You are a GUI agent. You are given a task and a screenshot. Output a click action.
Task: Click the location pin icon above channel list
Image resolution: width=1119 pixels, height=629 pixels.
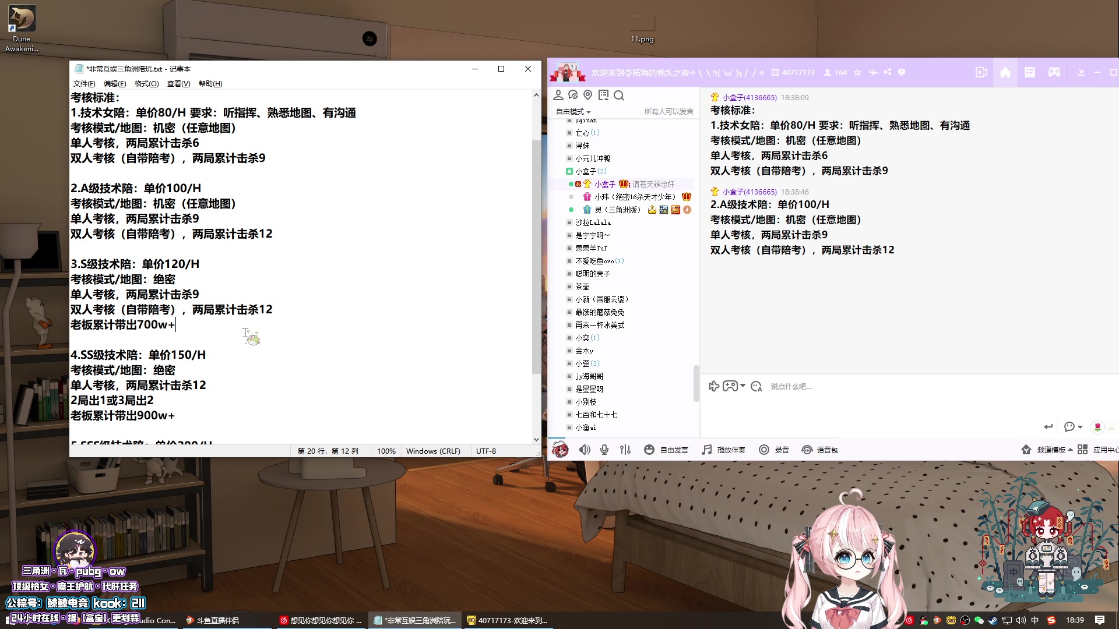pyautogui.click(x=588, y=95)
